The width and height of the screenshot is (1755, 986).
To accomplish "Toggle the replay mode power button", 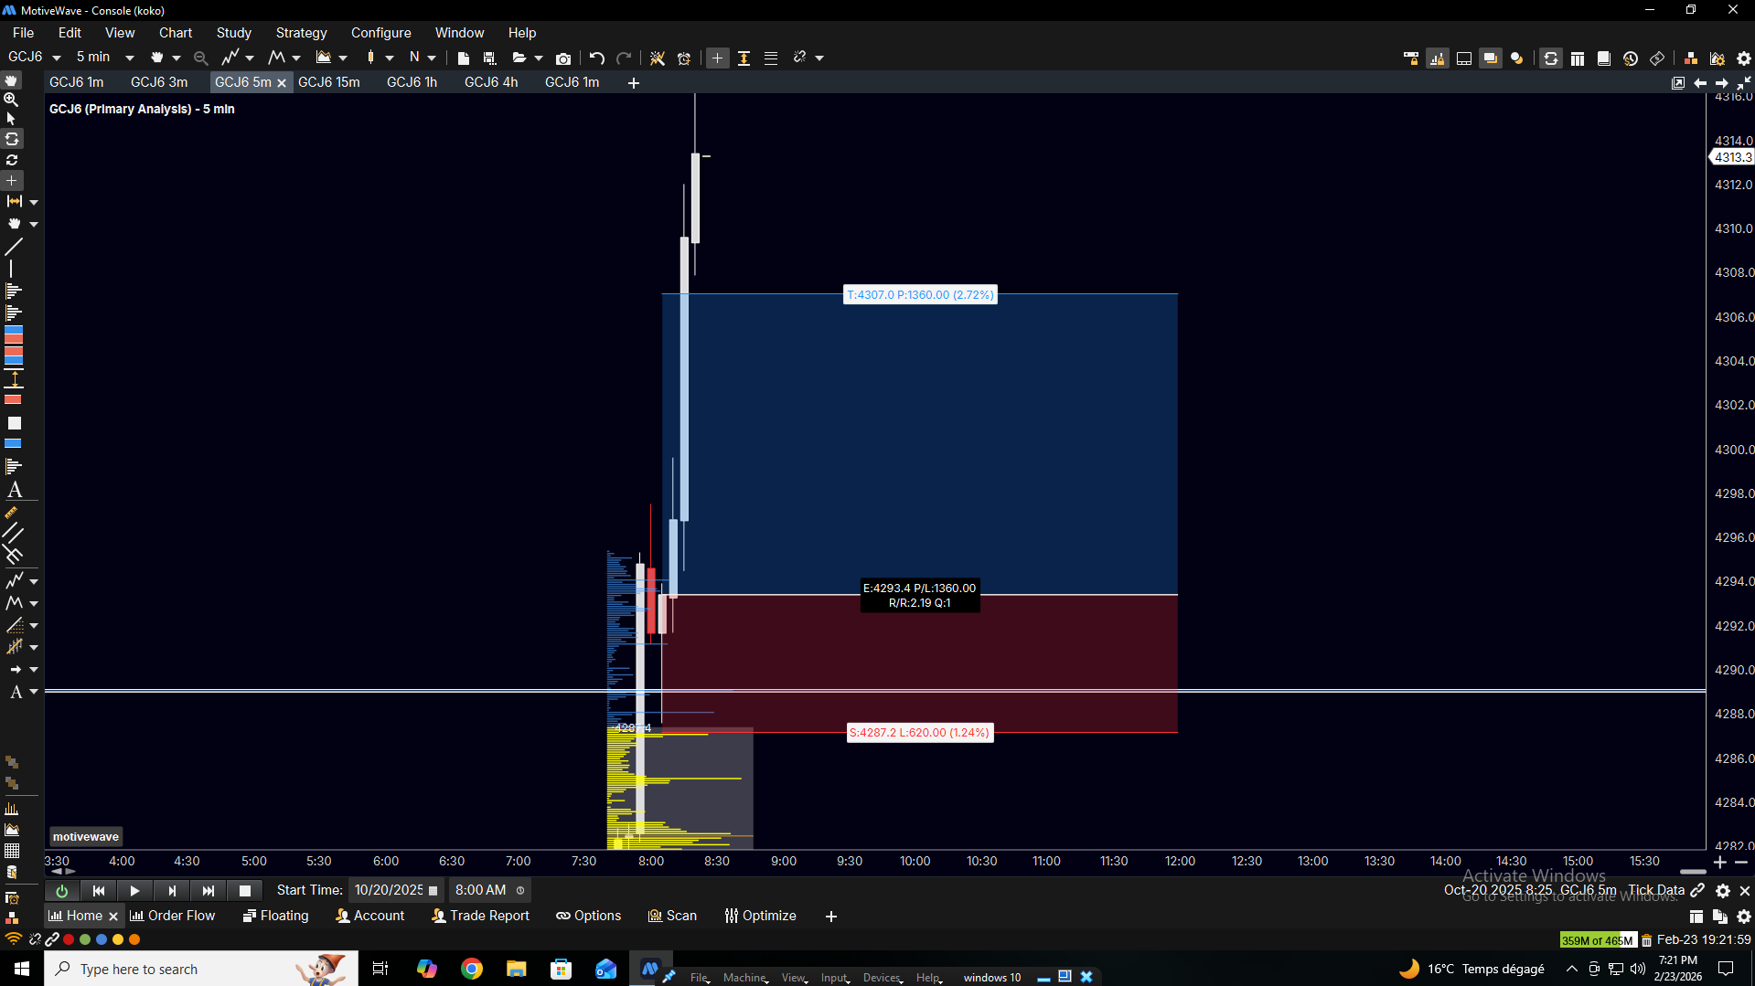I will point(61,891).
